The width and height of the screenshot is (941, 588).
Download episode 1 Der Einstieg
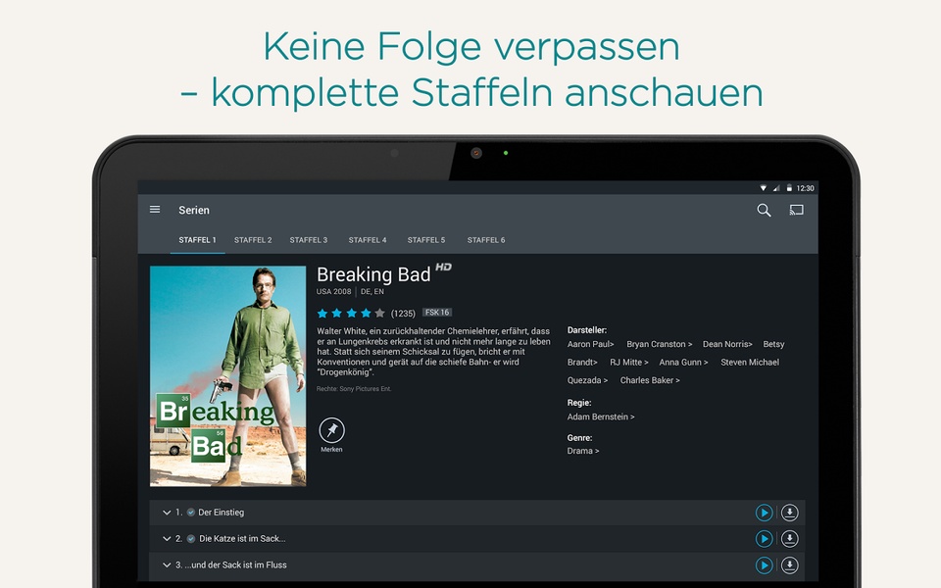pos(790,513)
